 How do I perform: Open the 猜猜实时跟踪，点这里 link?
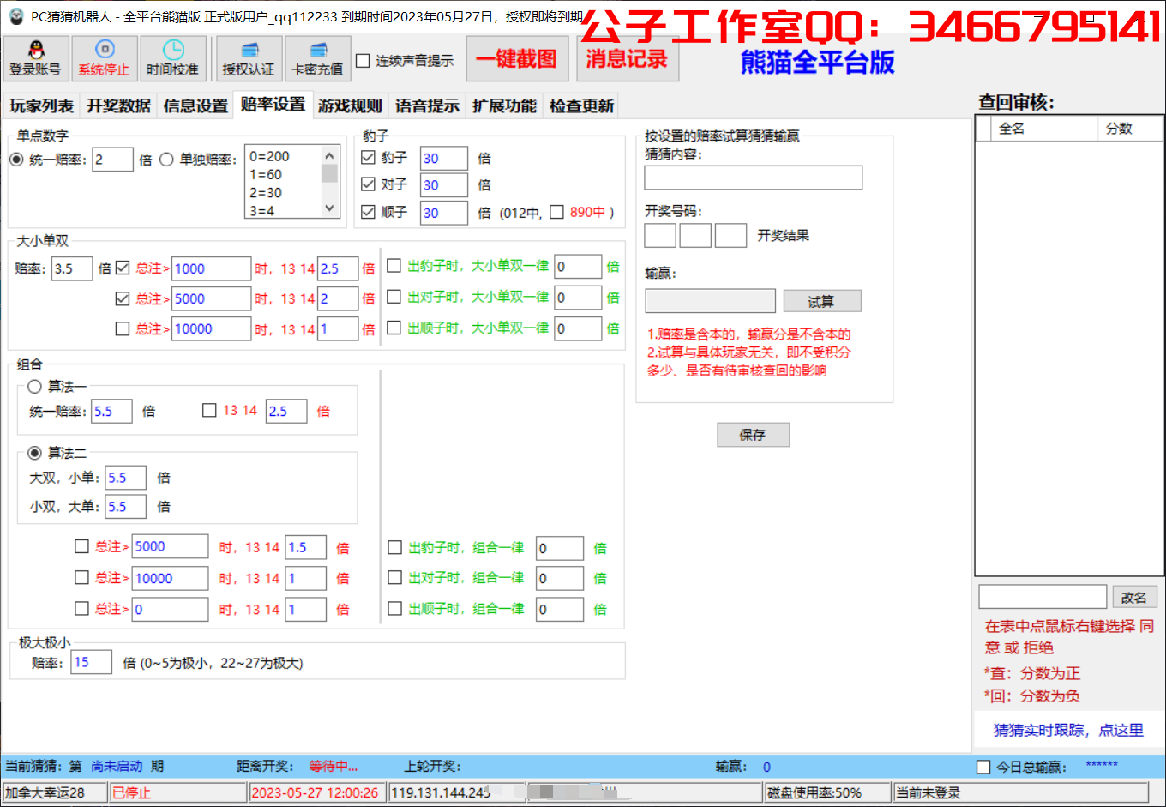[x=1068, y=730]
